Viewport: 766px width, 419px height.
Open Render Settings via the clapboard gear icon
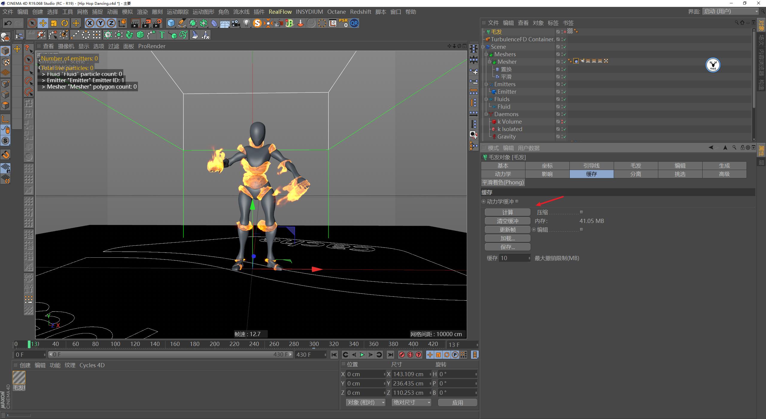coord(158,23)
